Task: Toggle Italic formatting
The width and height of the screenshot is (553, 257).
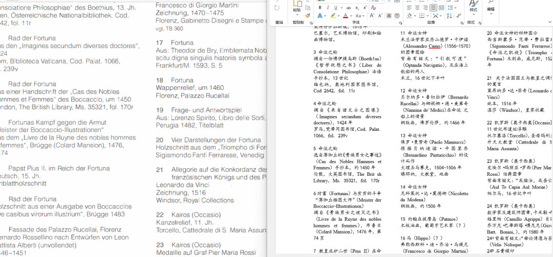Action: pyautogui.click(x=328, y=8)
